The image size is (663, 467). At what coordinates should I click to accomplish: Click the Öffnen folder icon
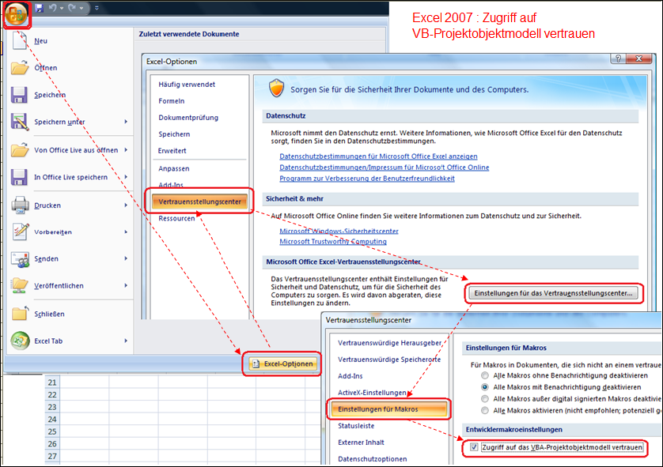click(20, 67)
